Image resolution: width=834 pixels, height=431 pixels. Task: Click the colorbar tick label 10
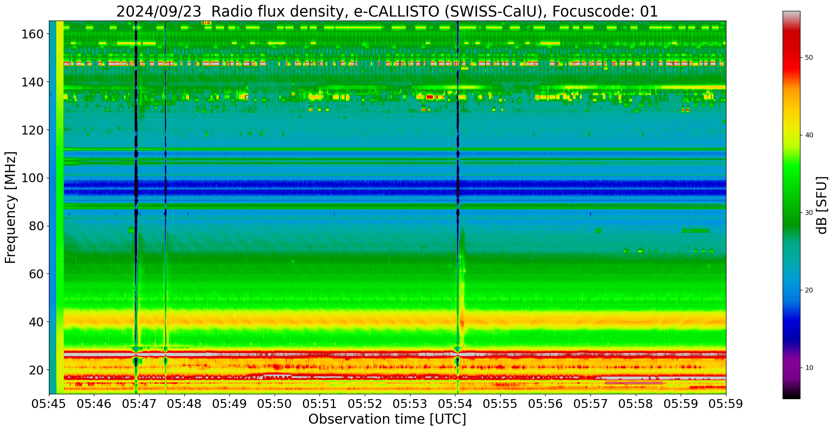(809, 368)
